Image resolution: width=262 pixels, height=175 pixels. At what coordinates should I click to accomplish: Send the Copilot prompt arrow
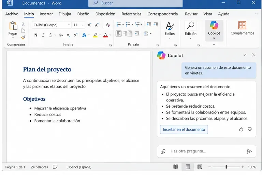tap(249, 151)
